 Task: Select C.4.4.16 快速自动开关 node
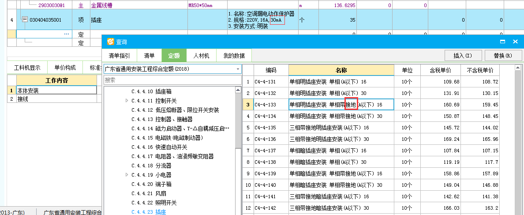159,147
